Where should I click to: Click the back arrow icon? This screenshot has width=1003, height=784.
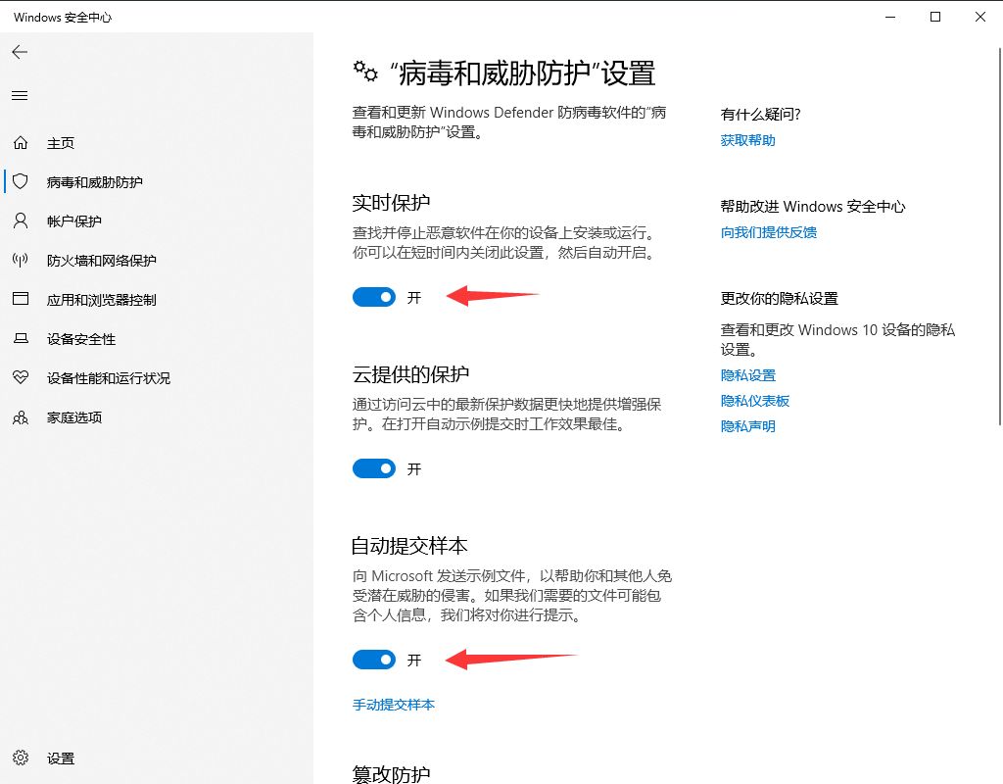pos(20,52)
